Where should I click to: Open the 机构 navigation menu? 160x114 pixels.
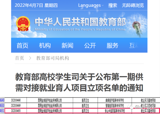coord(45,45)
